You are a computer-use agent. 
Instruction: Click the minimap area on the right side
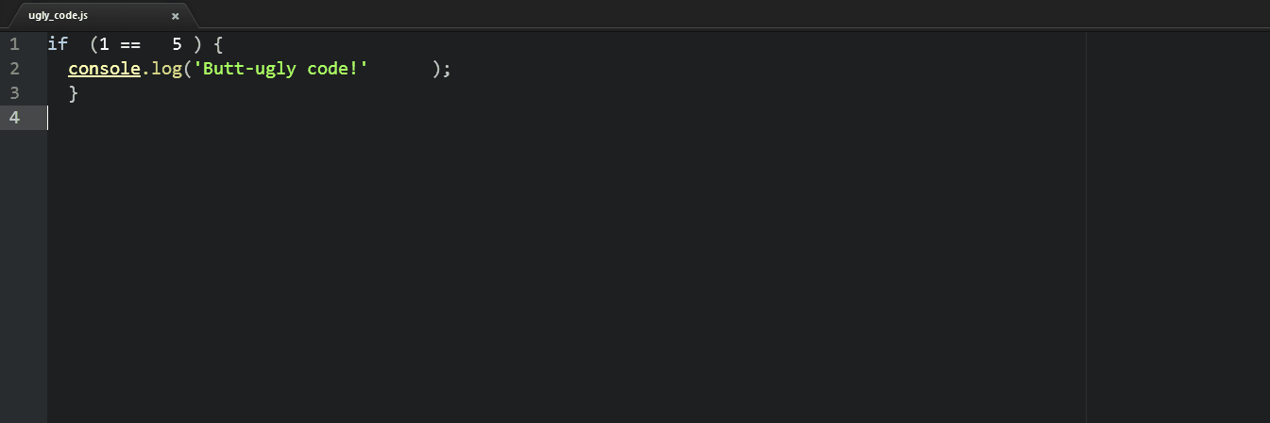(1177, 188)
